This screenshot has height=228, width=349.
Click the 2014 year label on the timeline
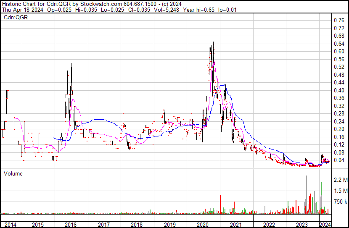[10, 225]
